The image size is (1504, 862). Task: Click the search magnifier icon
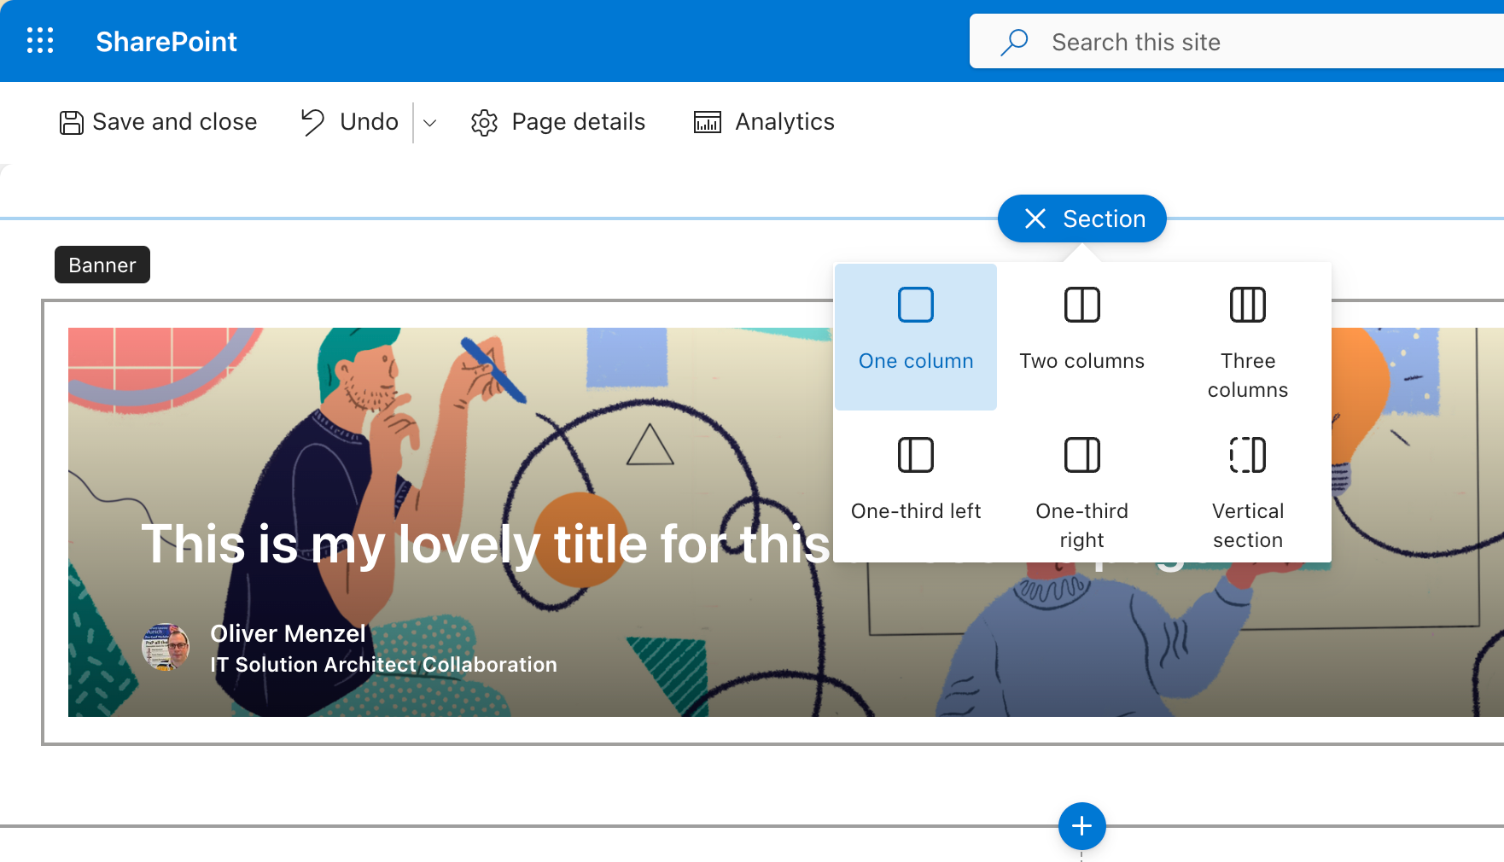pyautogui.click(x=1014, y=42)
